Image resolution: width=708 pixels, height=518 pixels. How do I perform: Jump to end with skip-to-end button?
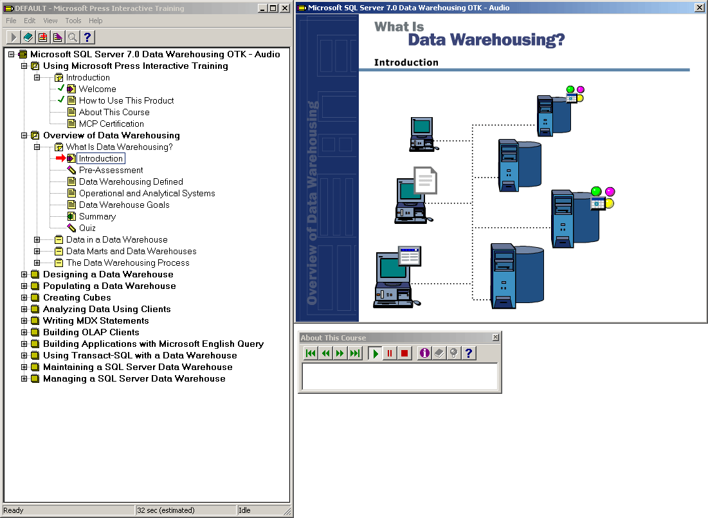coord(356,353)
